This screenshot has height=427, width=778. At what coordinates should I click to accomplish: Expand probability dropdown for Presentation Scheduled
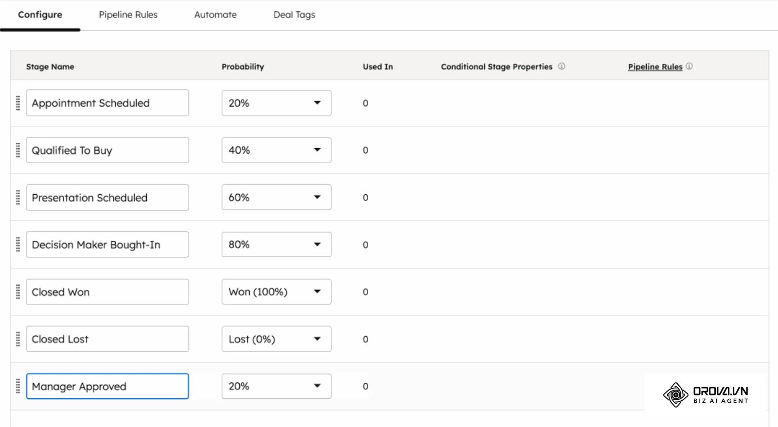coord(277,197)
